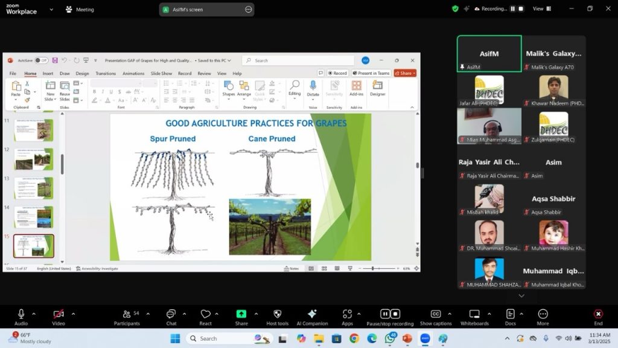Image resolution: width=618 pixels, height=348 pixels.
Task: Open the React emoji menu
Action: (205, 314)
